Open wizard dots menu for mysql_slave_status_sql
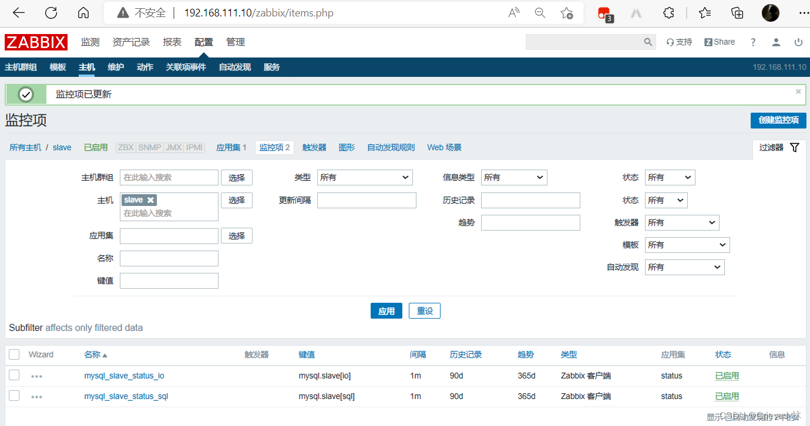This screenshot has height=426, width=810. pos(36,397)
